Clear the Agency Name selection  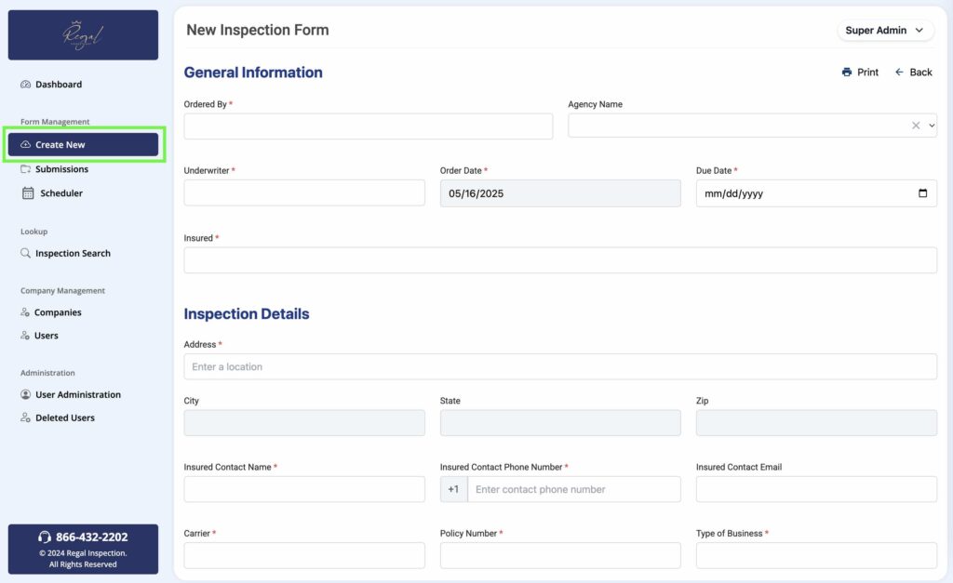(x=916, y=126)
